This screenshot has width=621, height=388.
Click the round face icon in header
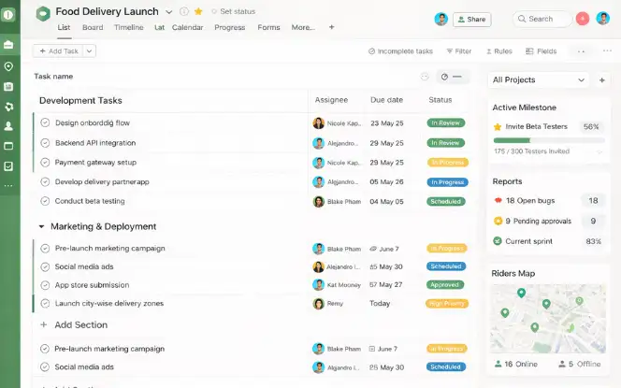(x=425, y=77)
